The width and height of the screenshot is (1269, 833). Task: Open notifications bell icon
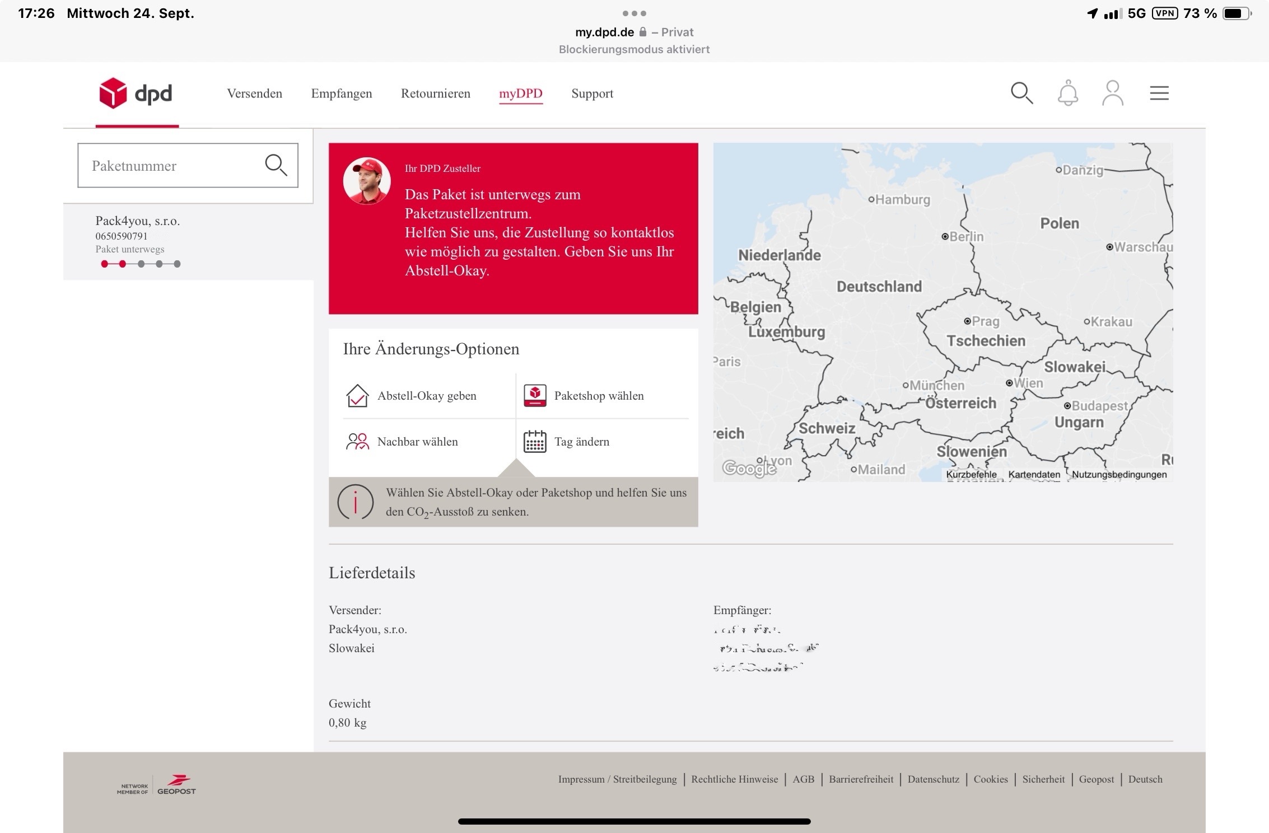1068,93
